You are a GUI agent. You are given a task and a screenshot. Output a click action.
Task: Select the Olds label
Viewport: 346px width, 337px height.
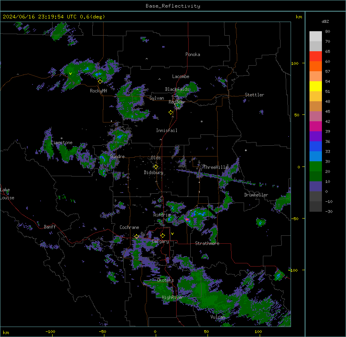point(156,158)
